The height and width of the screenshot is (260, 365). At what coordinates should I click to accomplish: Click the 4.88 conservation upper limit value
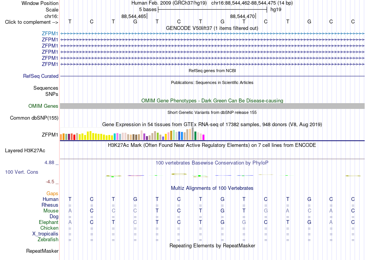49,163
